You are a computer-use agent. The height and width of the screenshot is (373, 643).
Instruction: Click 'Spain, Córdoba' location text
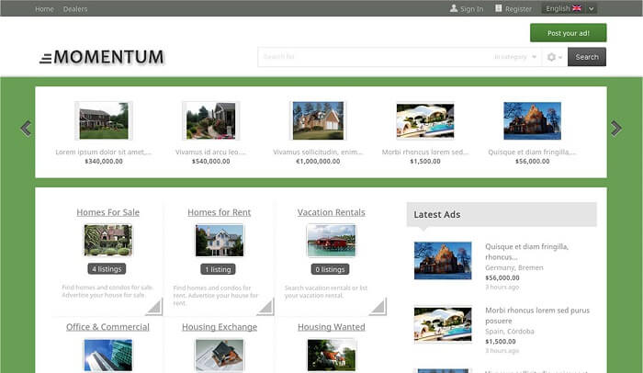[510, 331]
